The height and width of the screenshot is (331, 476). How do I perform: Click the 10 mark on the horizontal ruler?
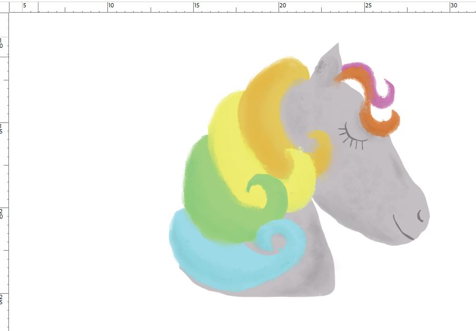tap(110, 6)
